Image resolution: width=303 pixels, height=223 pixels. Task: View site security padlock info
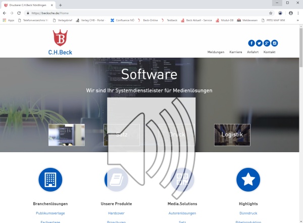coord(28,13)
